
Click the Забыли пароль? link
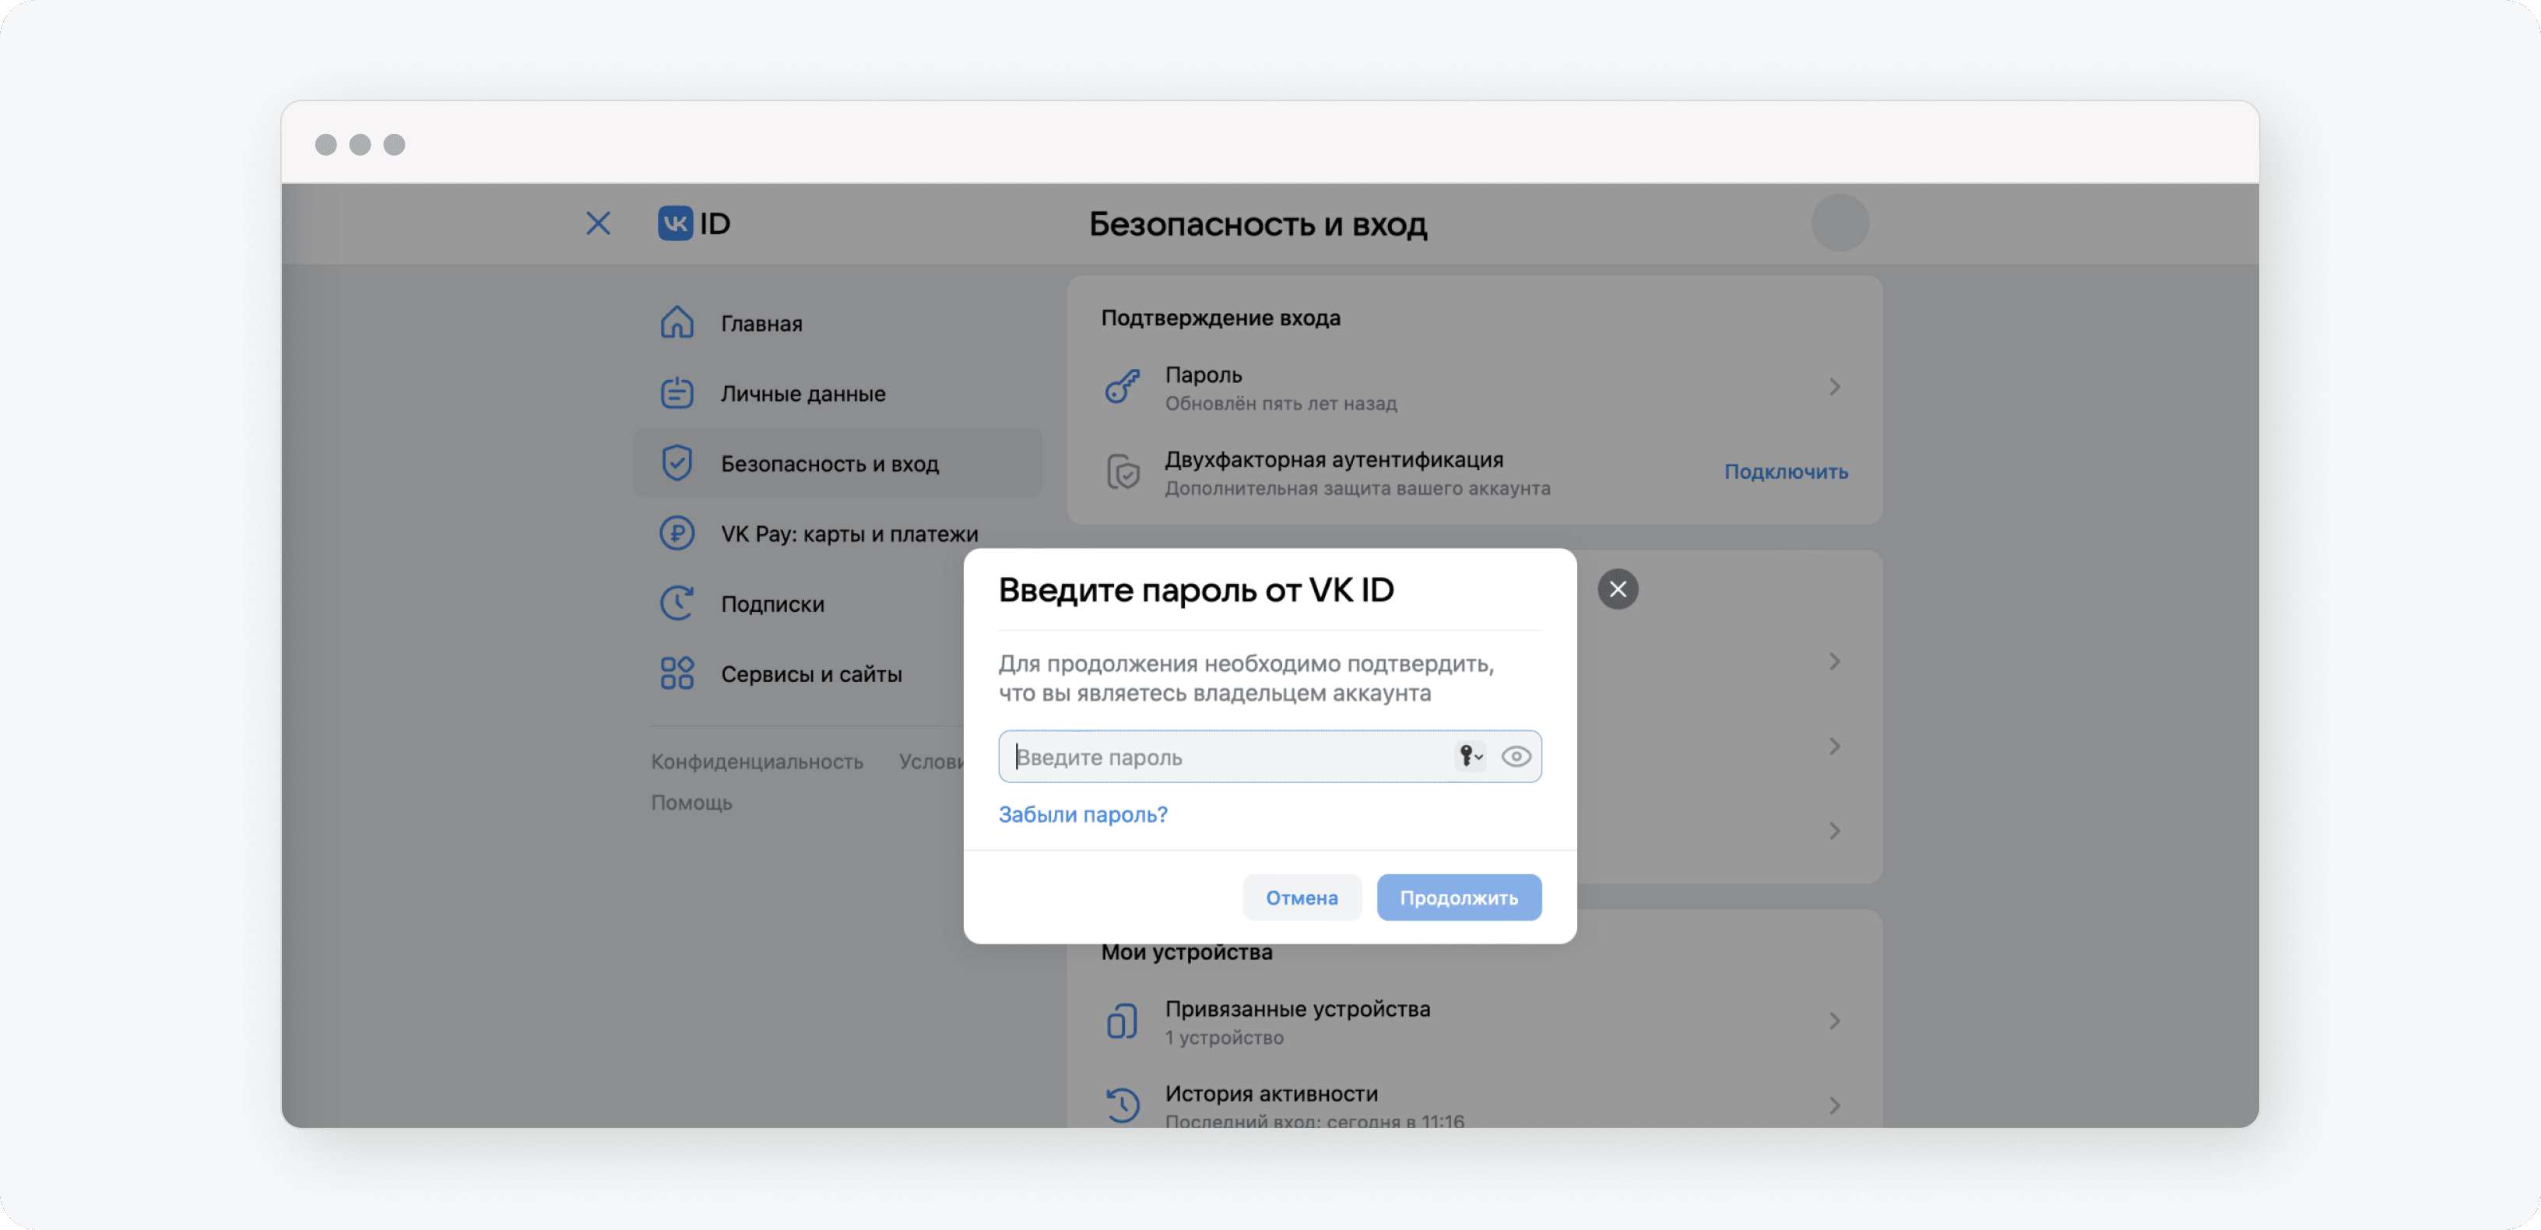coord(1082,815)
